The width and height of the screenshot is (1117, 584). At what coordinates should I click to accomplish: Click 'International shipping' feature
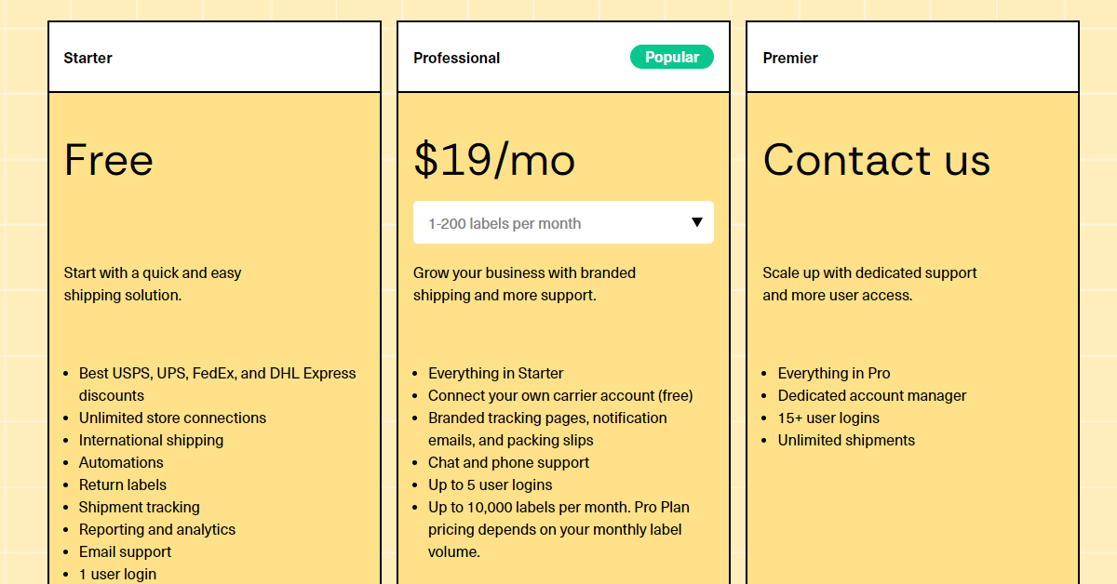(151, 440)
